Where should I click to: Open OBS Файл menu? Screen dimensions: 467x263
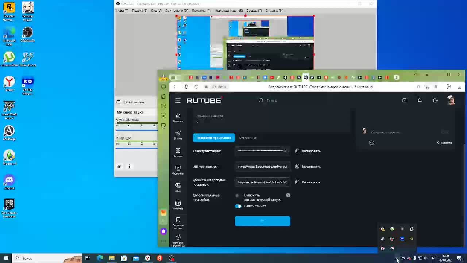122,11
